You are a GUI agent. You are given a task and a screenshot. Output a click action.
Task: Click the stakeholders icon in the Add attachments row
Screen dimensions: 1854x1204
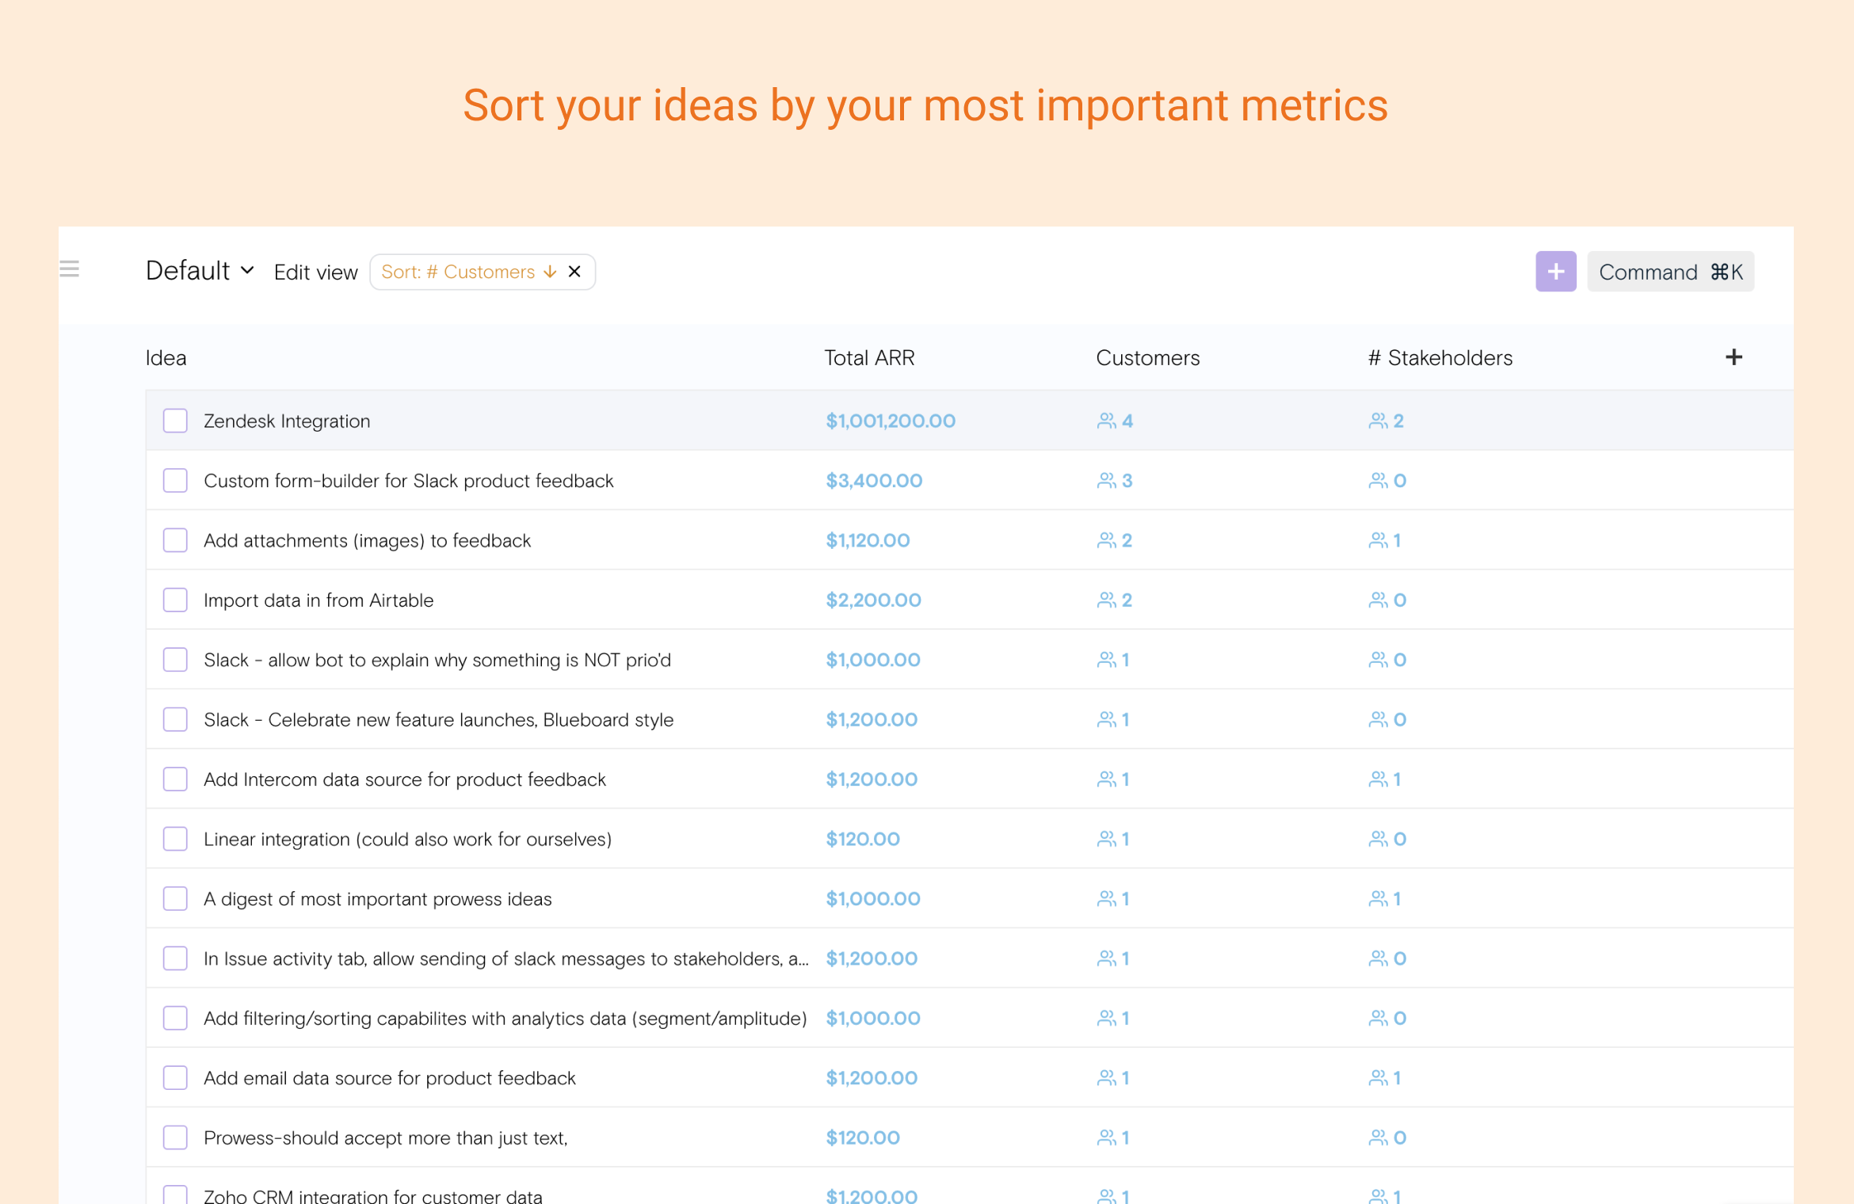tap(1378, 540)
